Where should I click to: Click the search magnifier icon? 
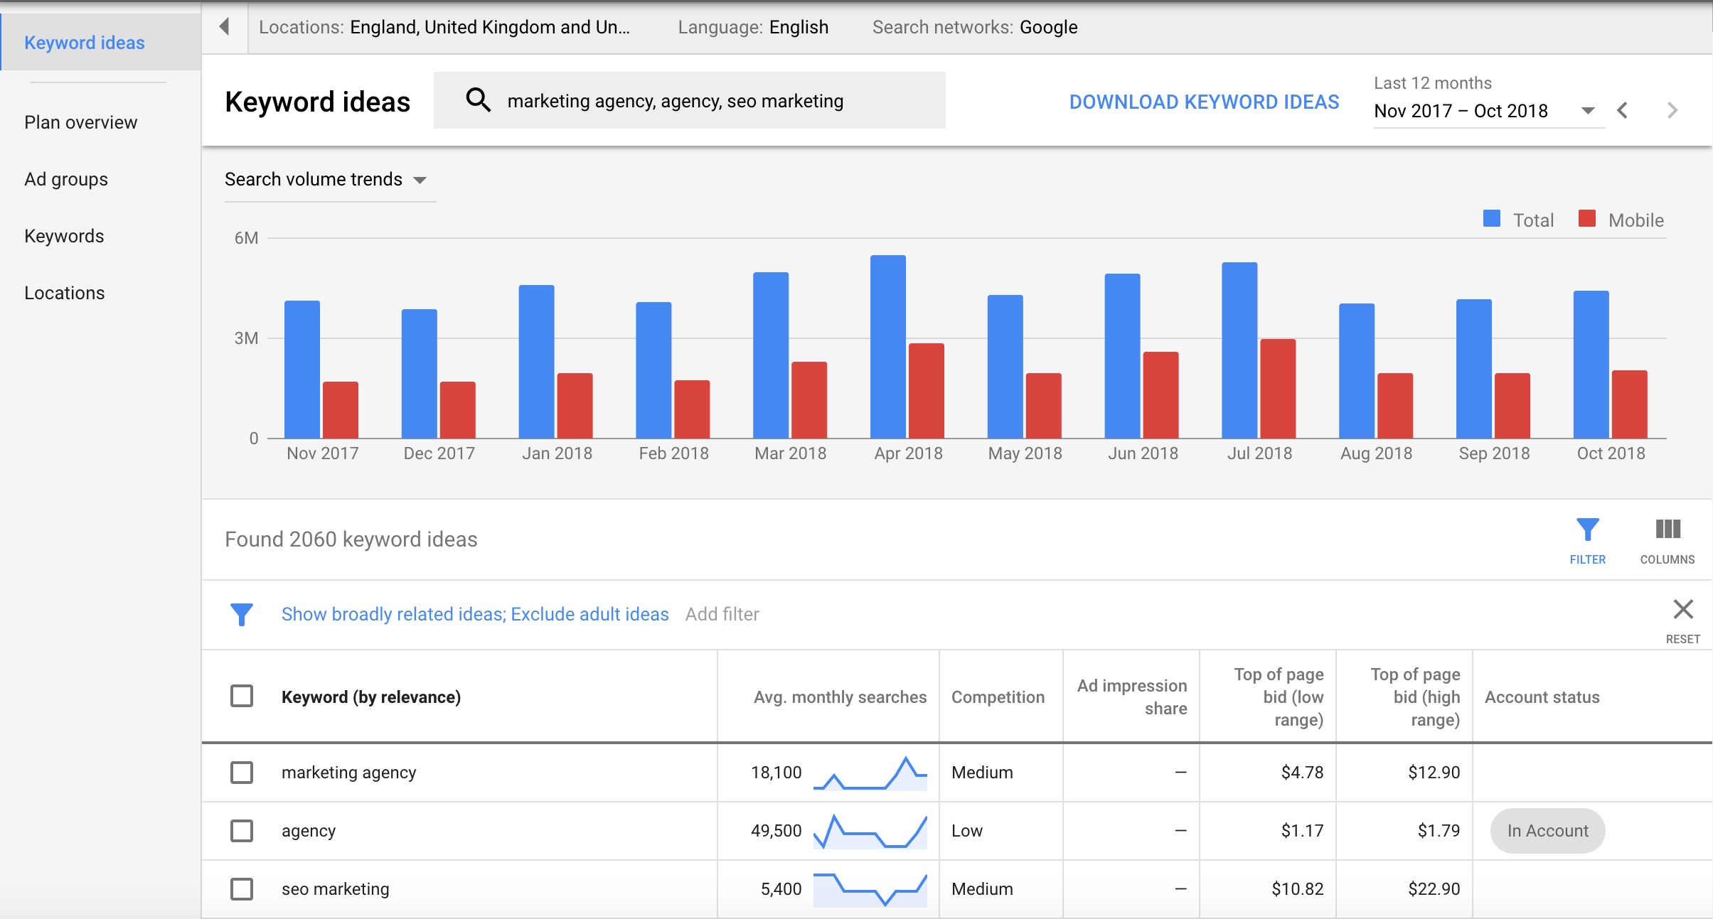click(478, 101)
